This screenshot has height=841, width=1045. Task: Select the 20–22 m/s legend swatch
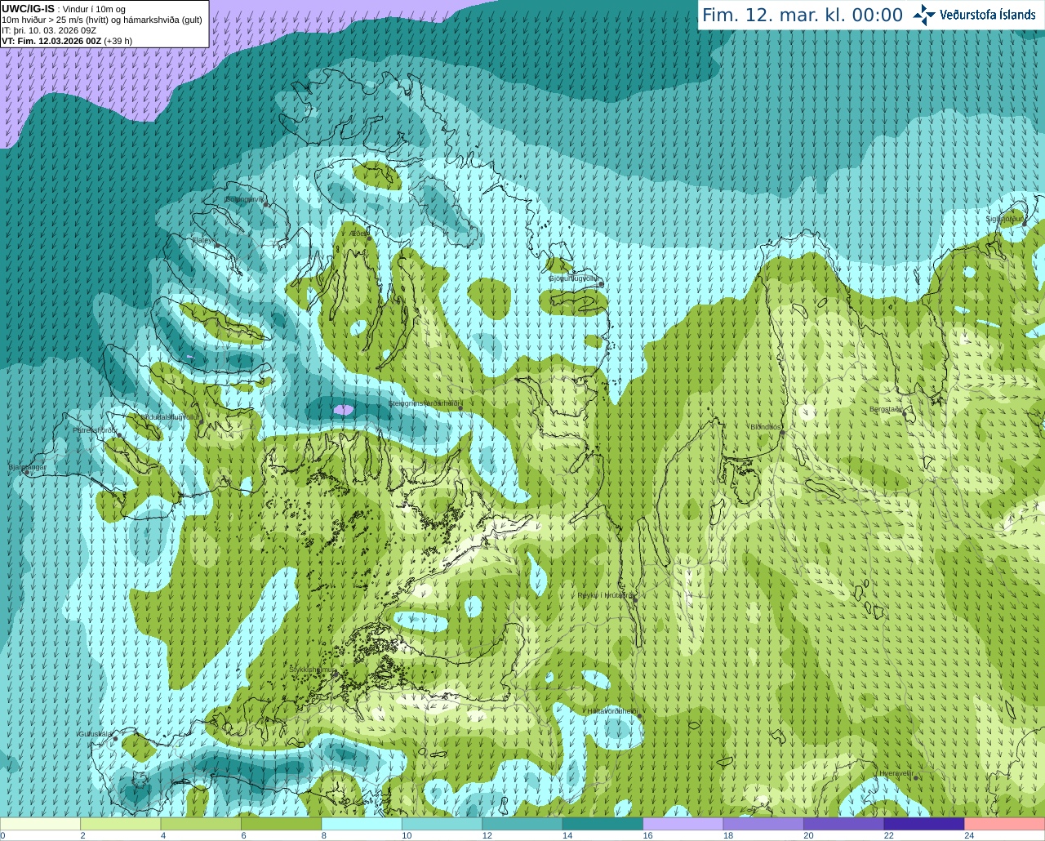pos(844,824)
